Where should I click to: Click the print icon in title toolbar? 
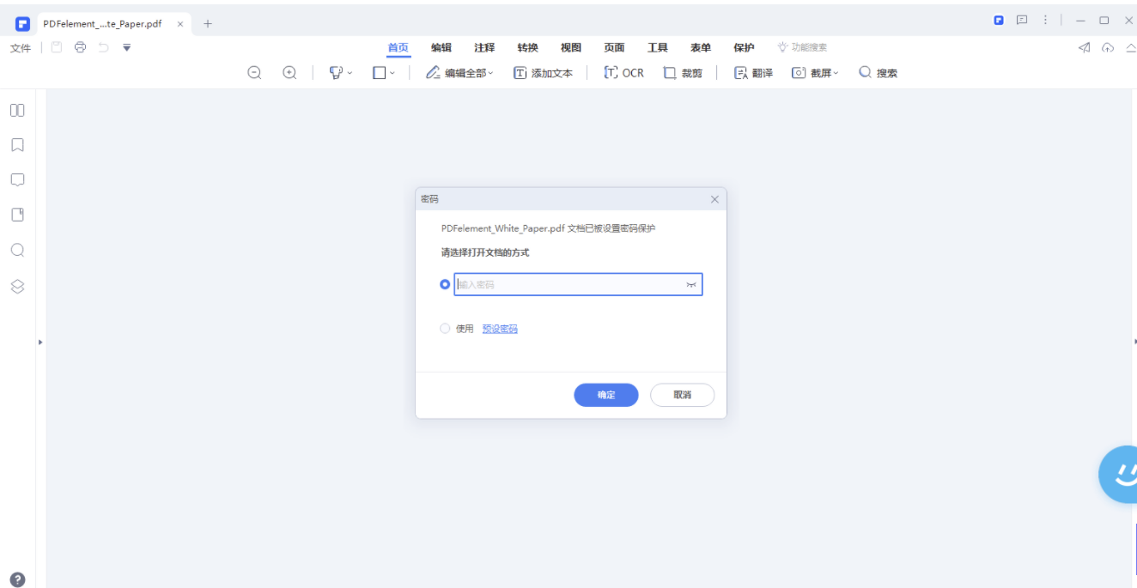[x=80, y=47]
